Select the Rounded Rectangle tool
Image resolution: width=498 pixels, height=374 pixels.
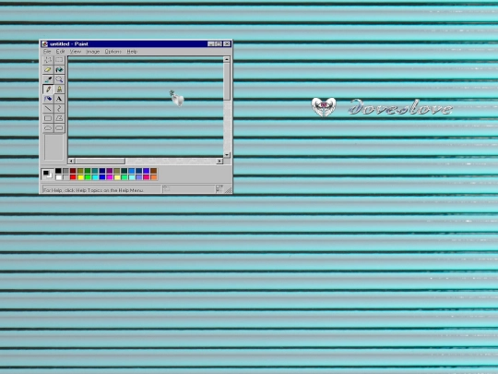59,128
